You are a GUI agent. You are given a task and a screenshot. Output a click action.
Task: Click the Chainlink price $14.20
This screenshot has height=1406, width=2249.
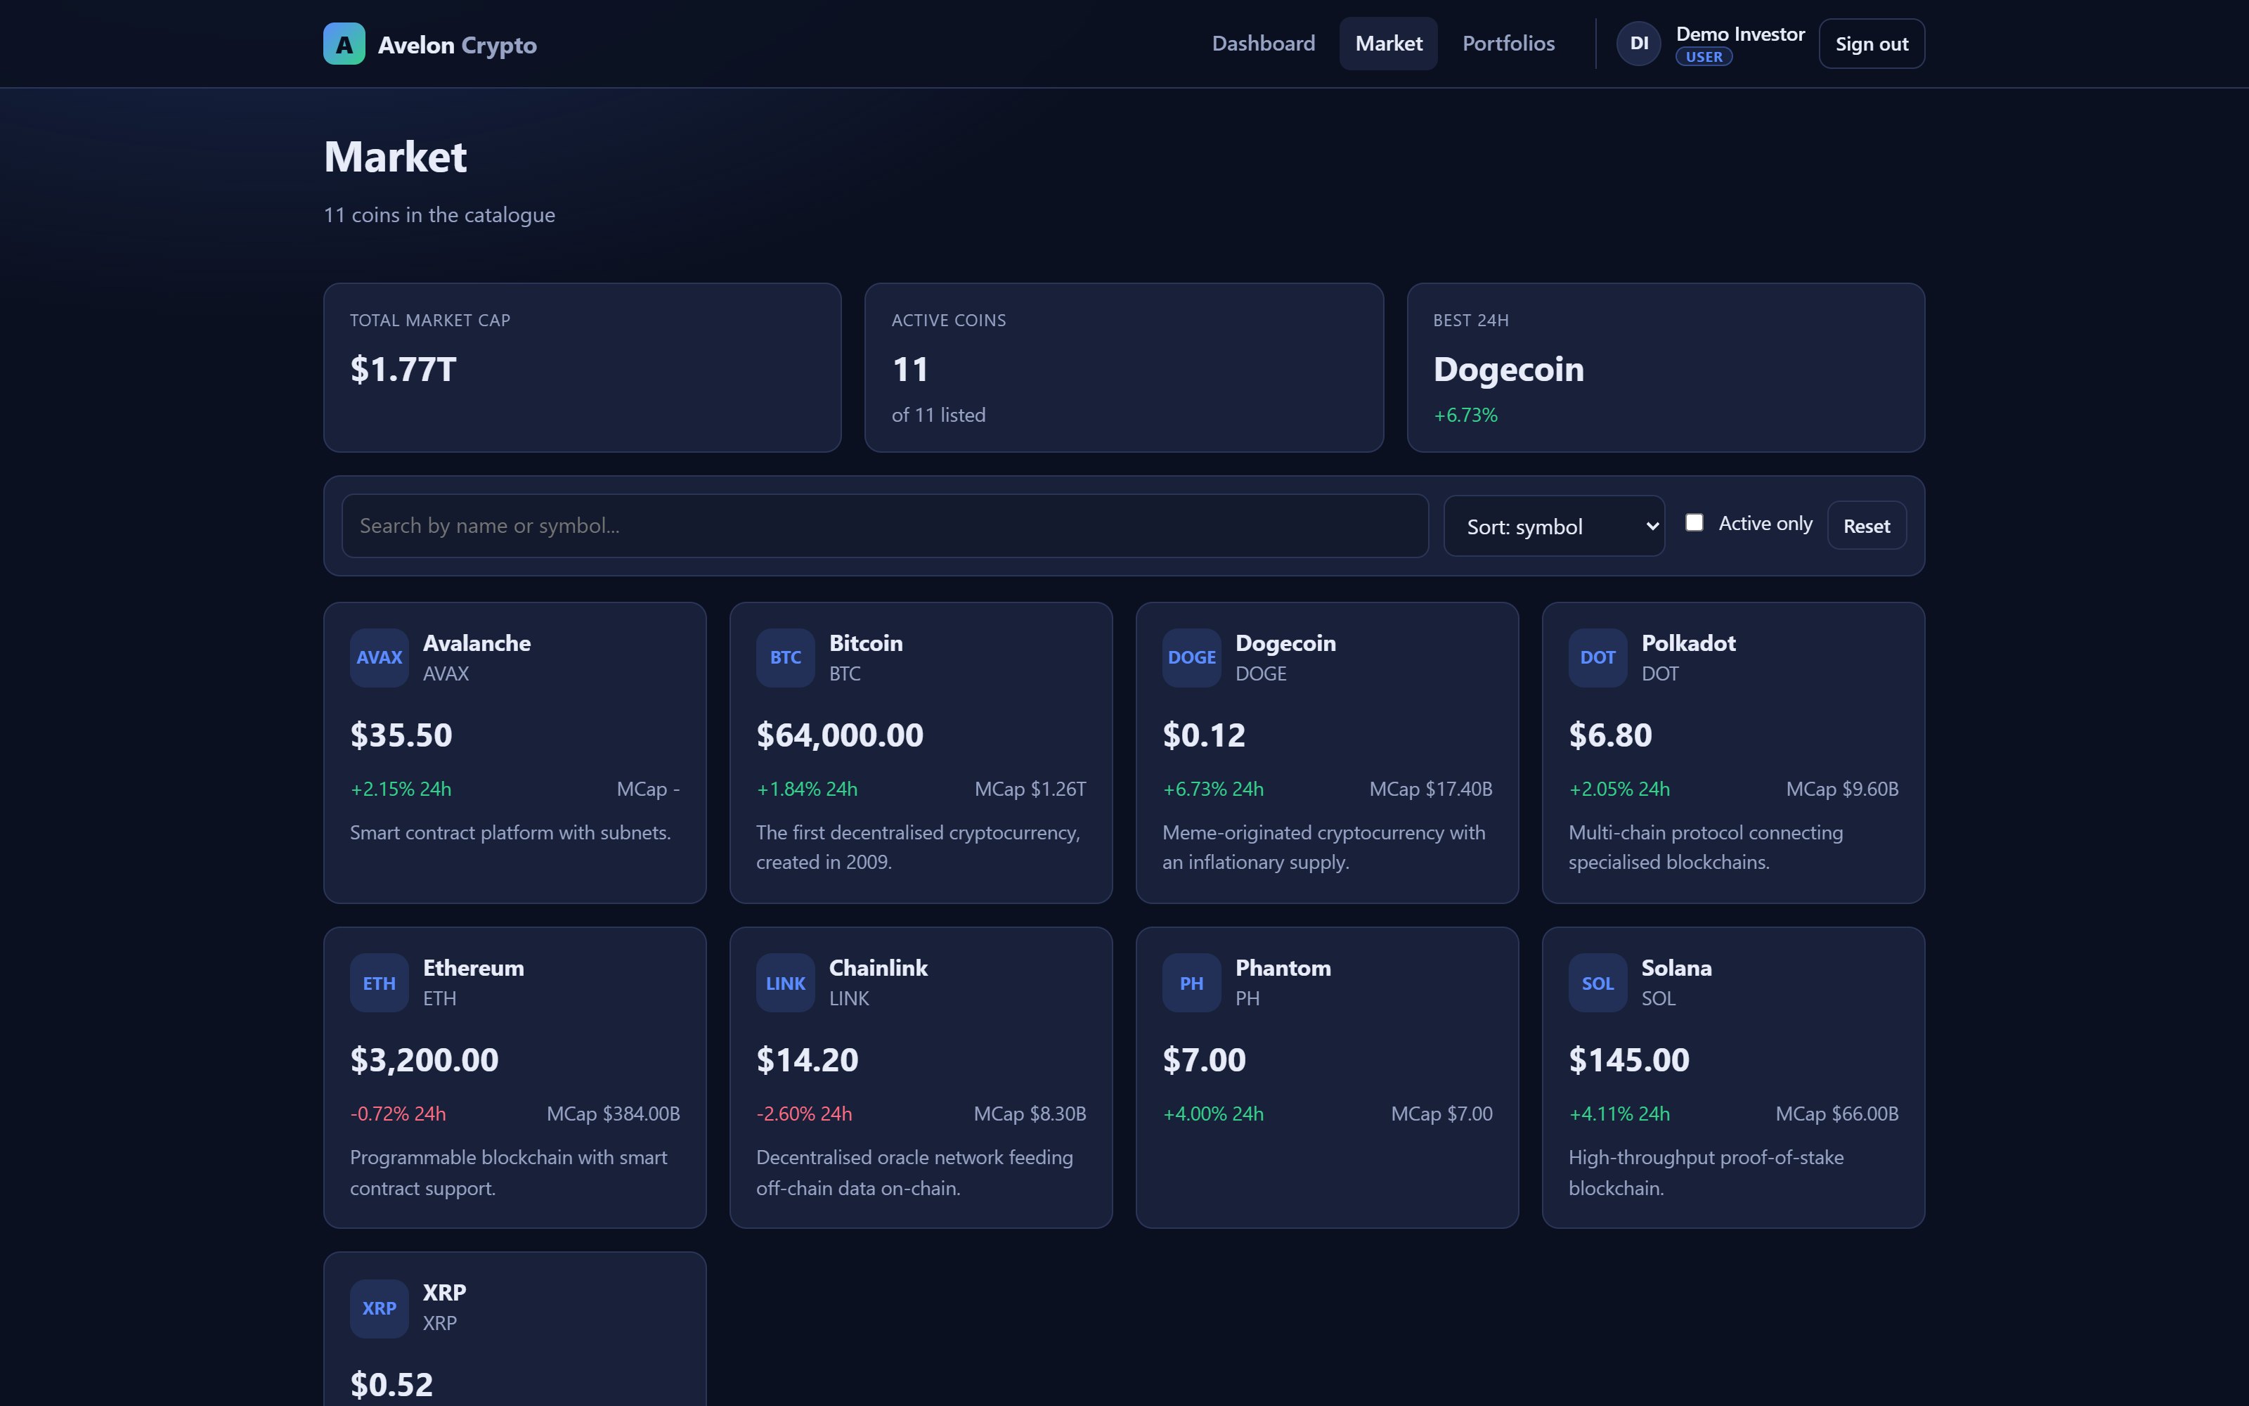(x=808, y=1060)
